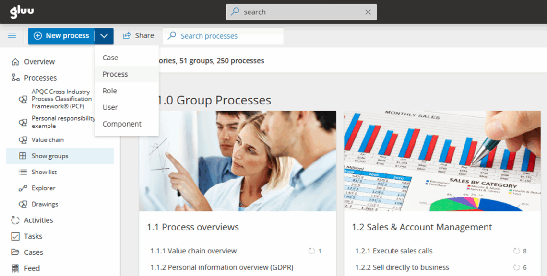Choose Case from the dropdown menu
The width and height of the screenshot is (547, 276).
(x=110, y=57)
